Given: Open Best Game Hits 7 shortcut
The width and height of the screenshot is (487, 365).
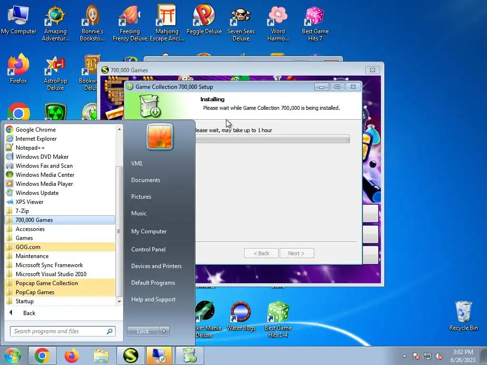Looking at the screenshot, I should 315,23.
